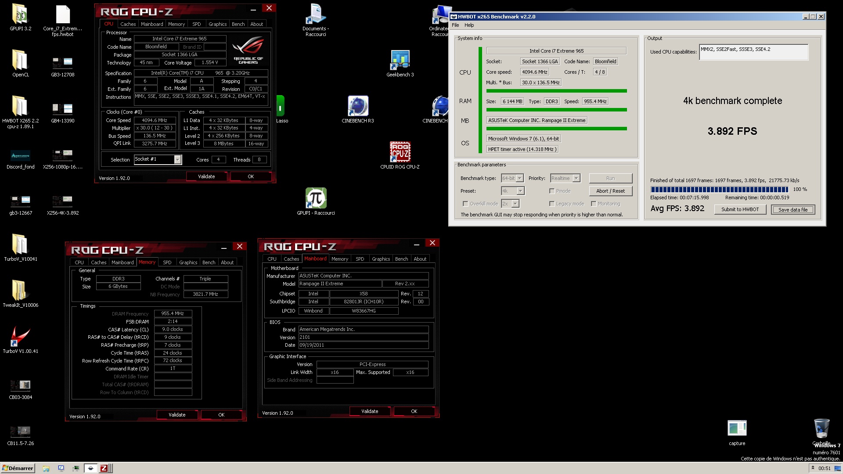Click the DRAM Frequency 955.4 MHz field
The image size is (843, 474).
pyautogui.click(x=173, y=314)
